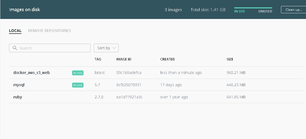
Task: Switch to the REMOTE REPOSITORIES tab
Action: tap(50, 31)
